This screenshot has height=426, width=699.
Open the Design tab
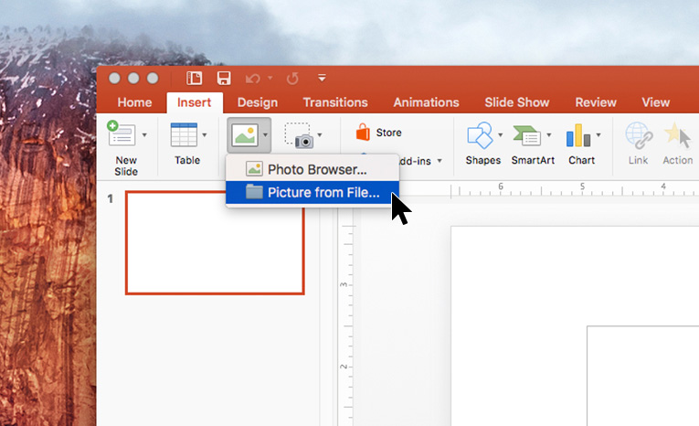pyautogui.click(x=258, y=102)
